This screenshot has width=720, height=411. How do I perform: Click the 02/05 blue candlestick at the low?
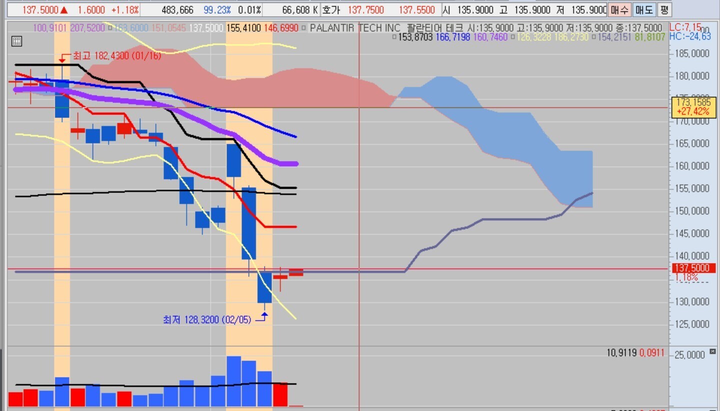pos(264,287)
